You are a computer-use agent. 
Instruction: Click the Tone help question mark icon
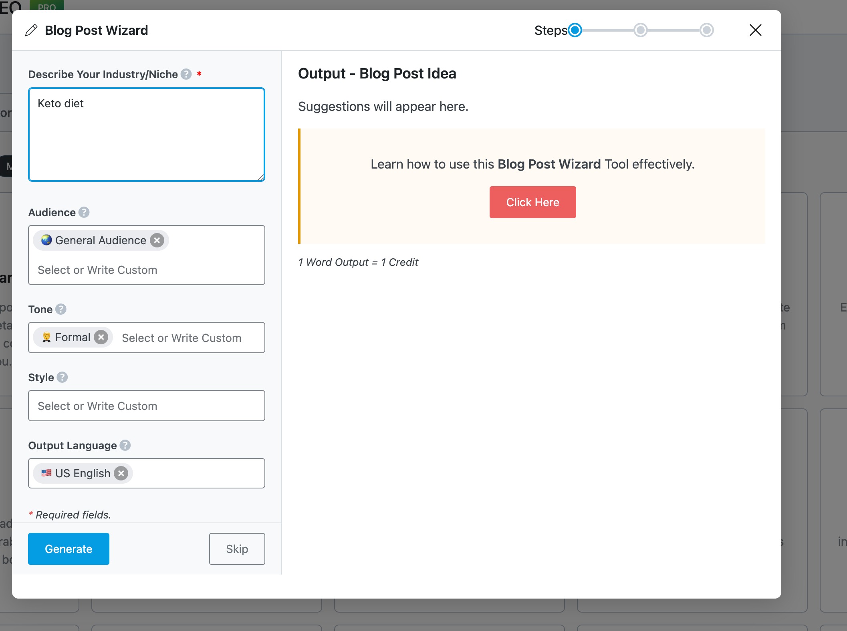(60, 309)
